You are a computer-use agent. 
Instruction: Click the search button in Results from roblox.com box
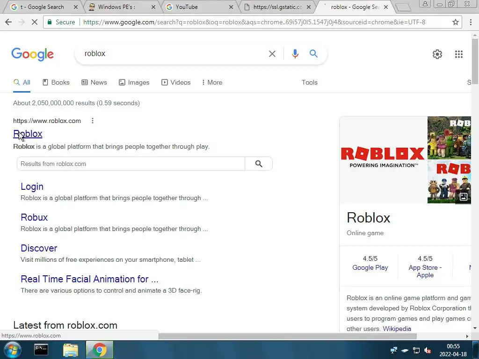click(259, 164)
